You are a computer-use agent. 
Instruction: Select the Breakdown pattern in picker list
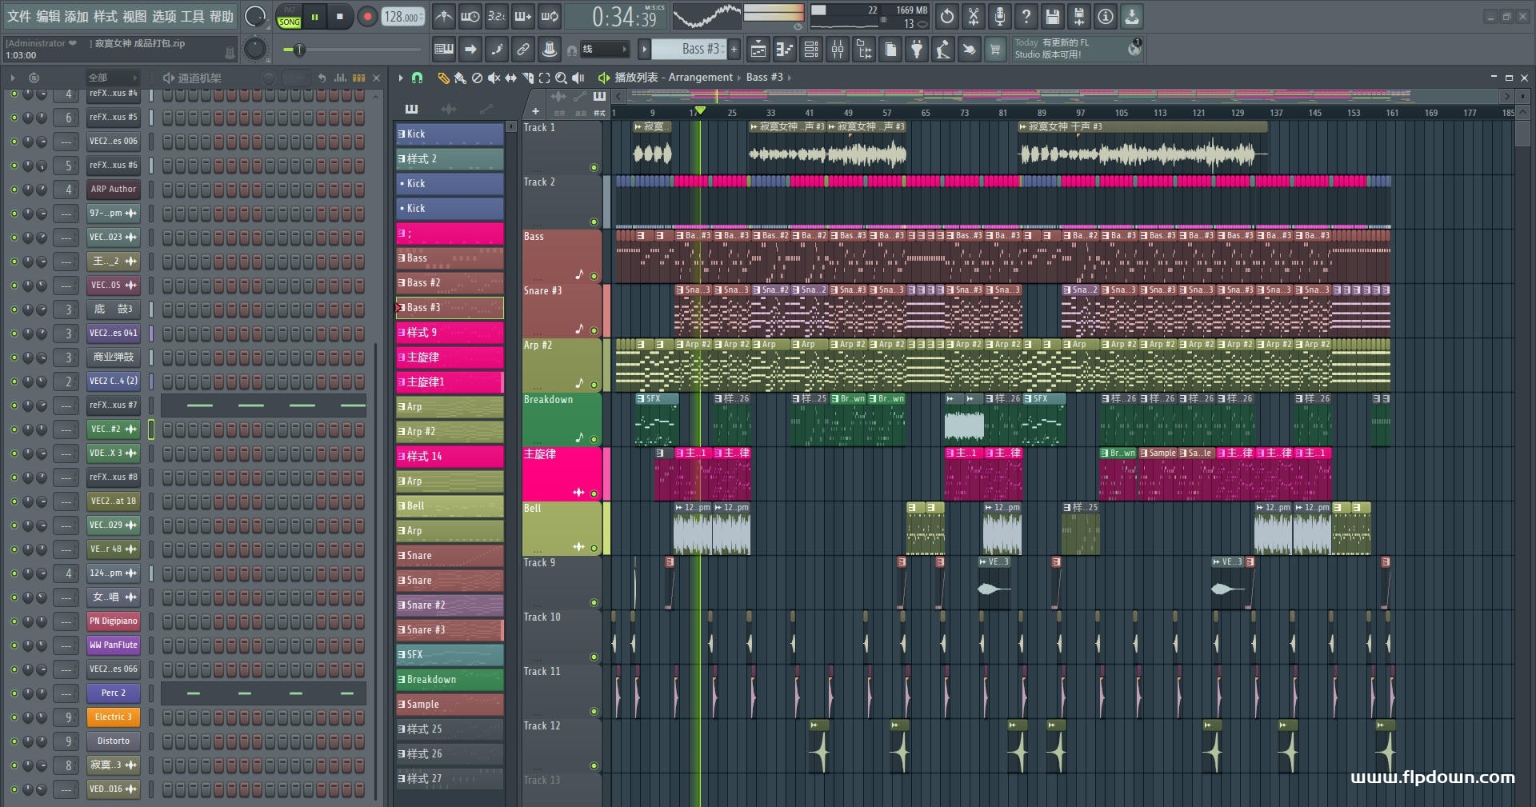pyautogui.click(x=449, y=680)
